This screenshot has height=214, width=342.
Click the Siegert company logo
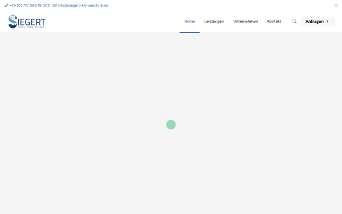(x=27, y=22)
